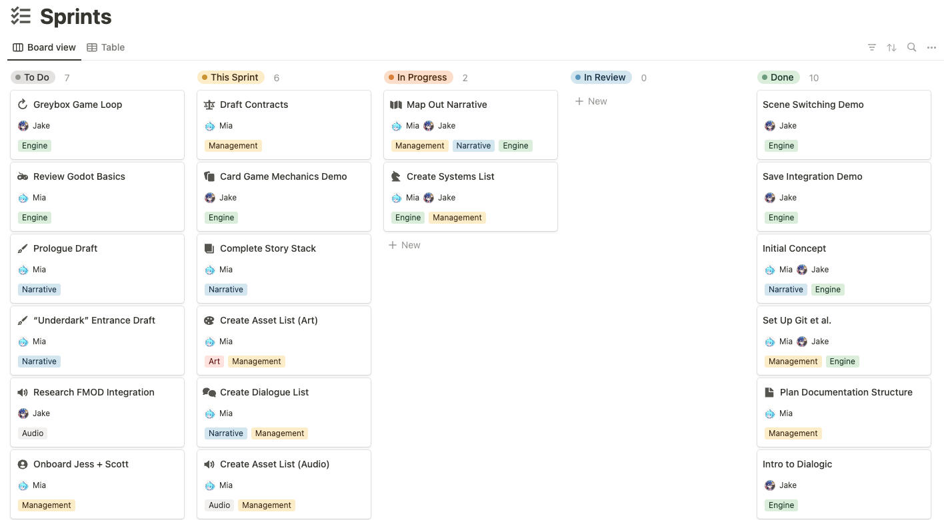This screenshot has width=944, height=520.
Task: Open the This Sprint status group label
Action: tap(230, 77)
